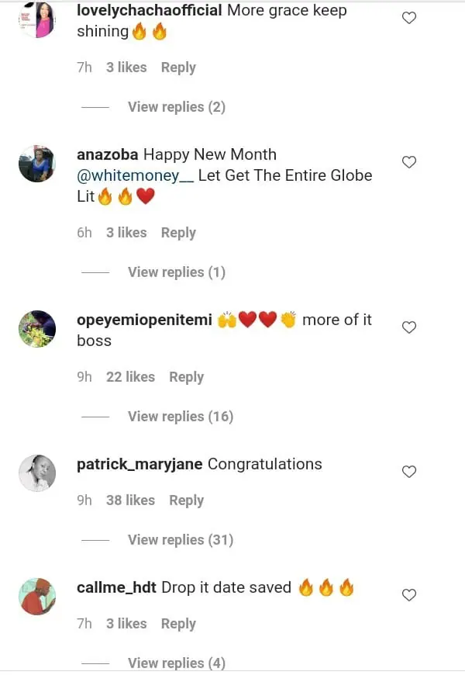The image size is (465, 675).
Task: Open lovelychachaofficial's profile picture
Action: pyautogui.click(x=36, y=19)
